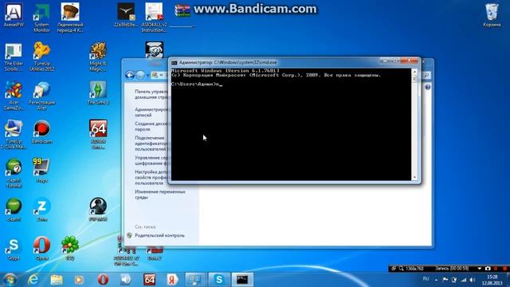Select the Acer GameZone desktop shortcut
Screen dimensions: 510x287
(14, 96)
